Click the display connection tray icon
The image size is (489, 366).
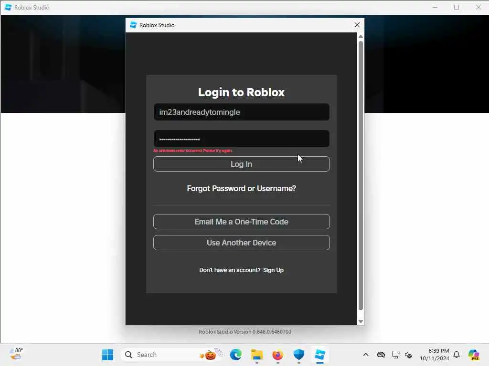point(396,355)
